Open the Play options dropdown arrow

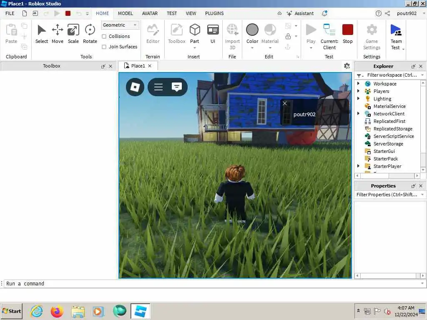click(x=311, y=48)
